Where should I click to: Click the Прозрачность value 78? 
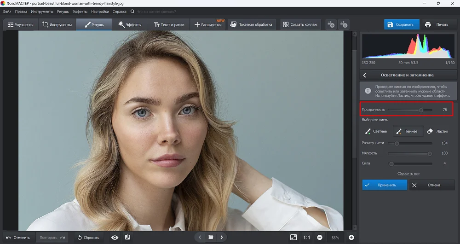click(445, 110)
